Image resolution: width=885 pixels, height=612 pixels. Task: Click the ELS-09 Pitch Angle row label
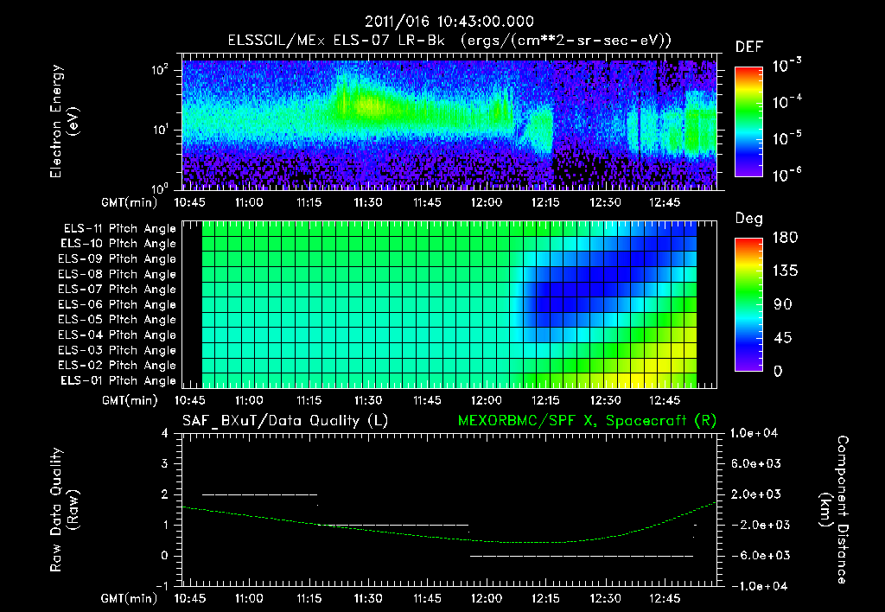coord(118,259)
